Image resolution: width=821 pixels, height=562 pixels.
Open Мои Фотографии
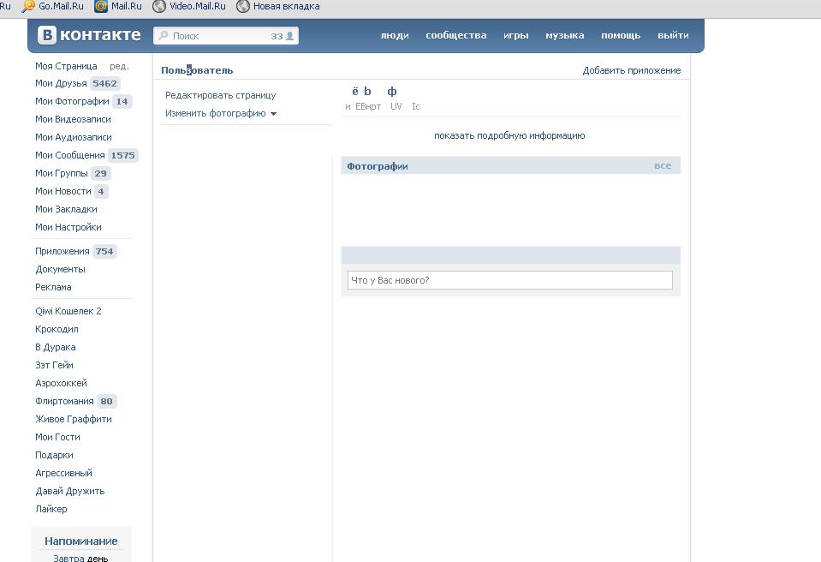(x=72, y=101)
